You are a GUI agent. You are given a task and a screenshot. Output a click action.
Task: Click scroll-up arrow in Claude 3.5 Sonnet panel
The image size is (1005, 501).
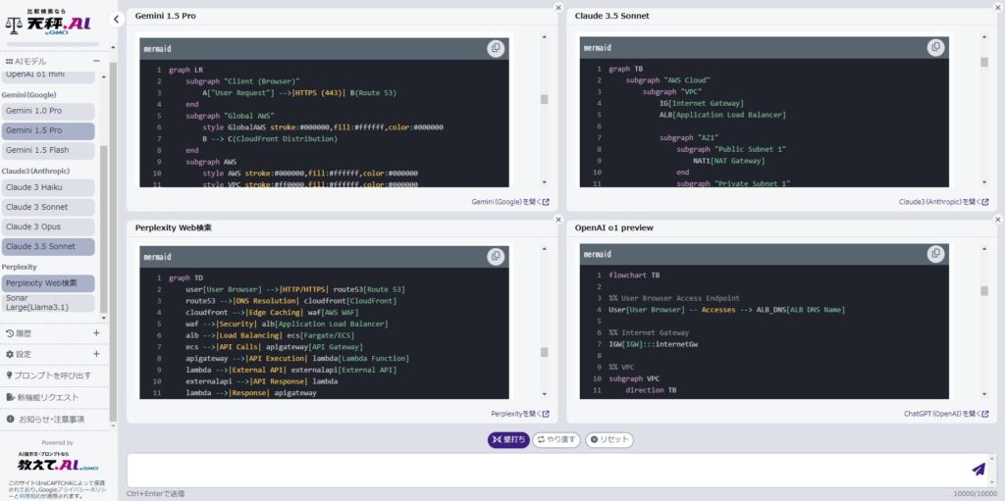983,37
